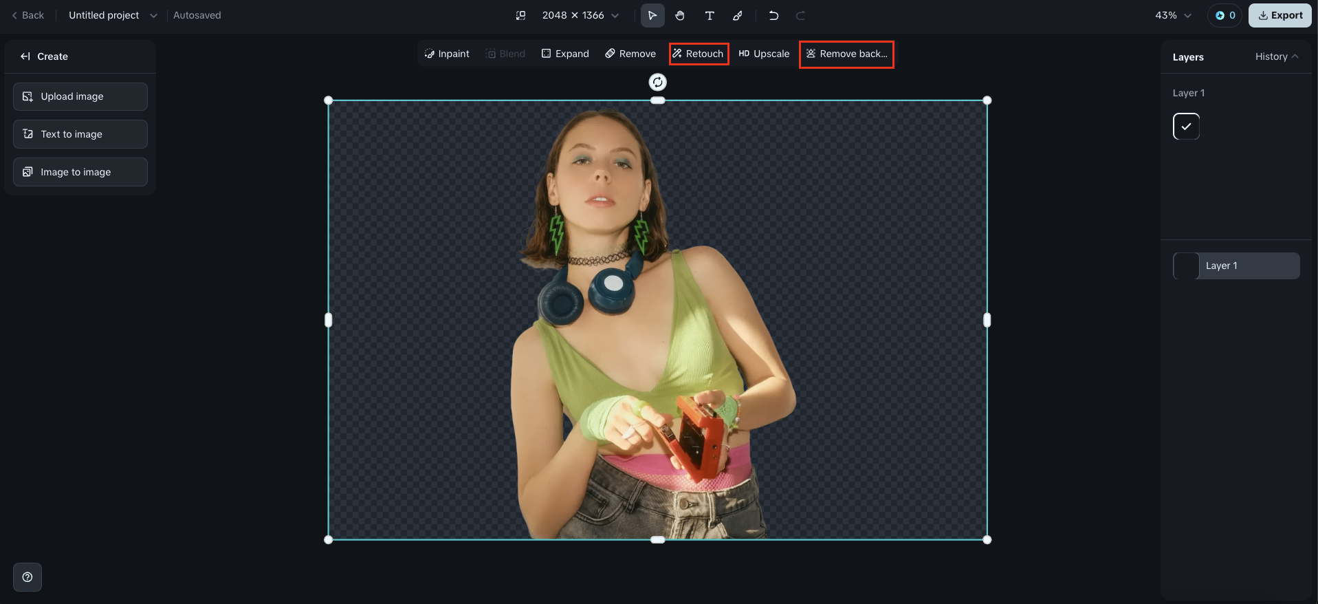
Task: Expand the History panel
Action: [x=1277, y=56]
